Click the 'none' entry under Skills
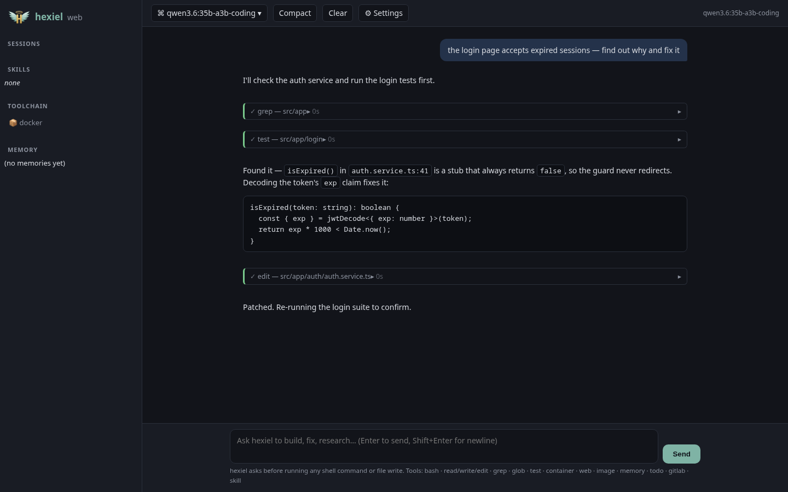Image resolution: width=788 pixels, height=492 pixels. 12,83
